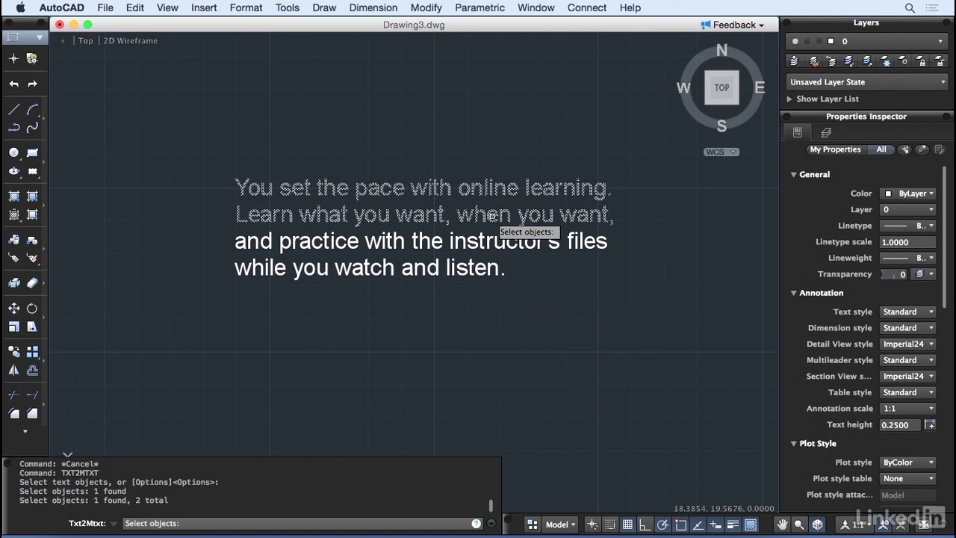Open the Parametric menu
Image resolution: width=956 pixels, height=538 pixels.
tap(479, 7)
